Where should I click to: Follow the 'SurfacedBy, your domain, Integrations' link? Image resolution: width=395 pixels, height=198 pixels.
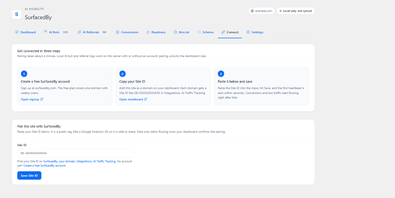pos(79,161)
